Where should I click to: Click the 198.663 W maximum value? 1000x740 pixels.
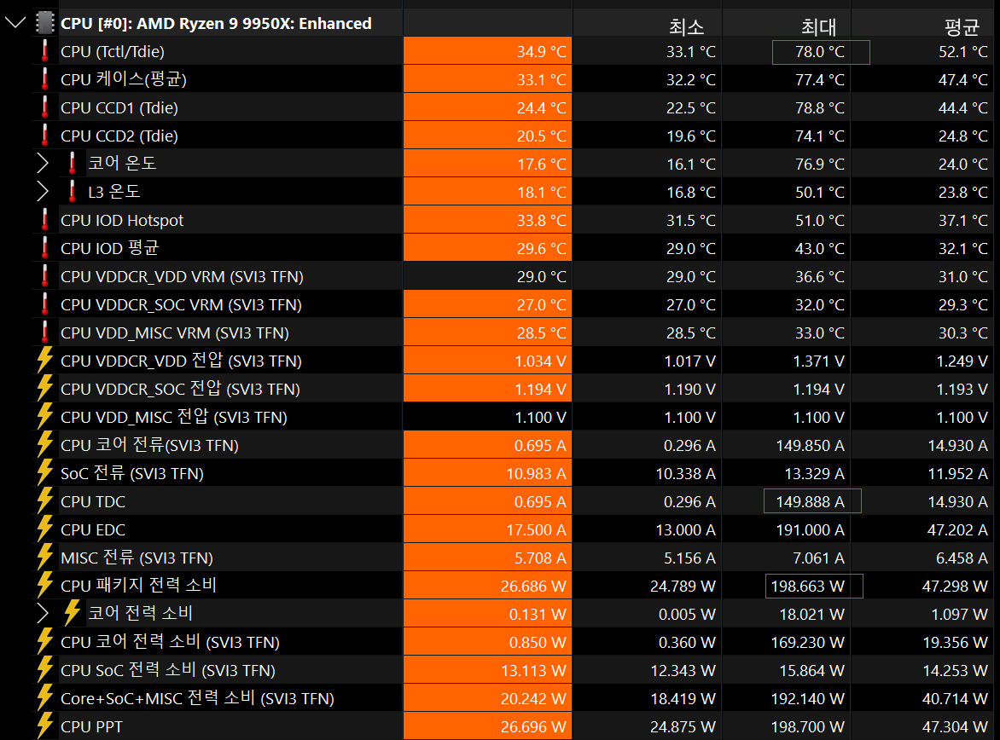(x=808, y=586)
